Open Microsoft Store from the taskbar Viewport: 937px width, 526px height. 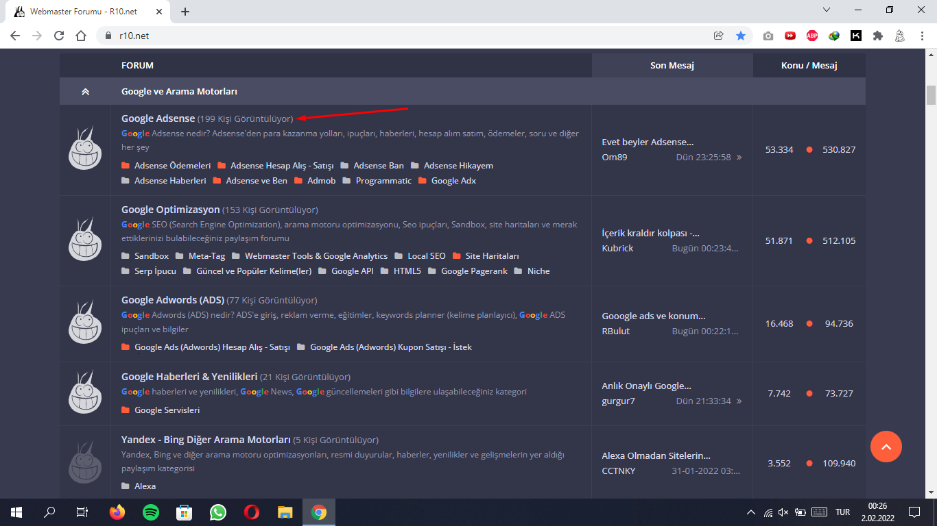185,512
